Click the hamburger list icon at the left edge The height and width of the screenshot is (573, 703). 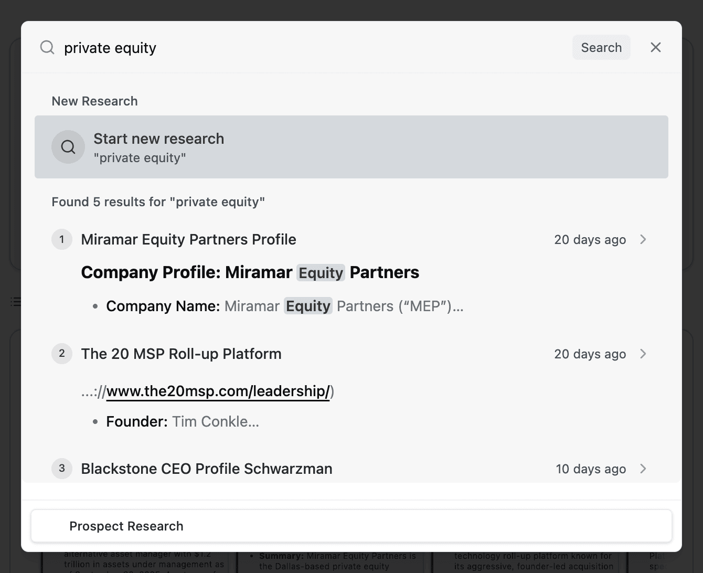point(16,302)
